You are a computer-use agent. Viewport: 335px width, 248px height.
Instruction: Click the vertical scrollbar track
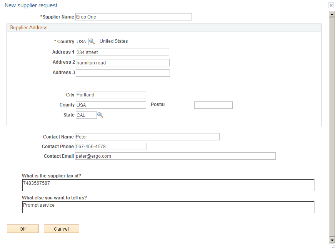coord(332,127)
